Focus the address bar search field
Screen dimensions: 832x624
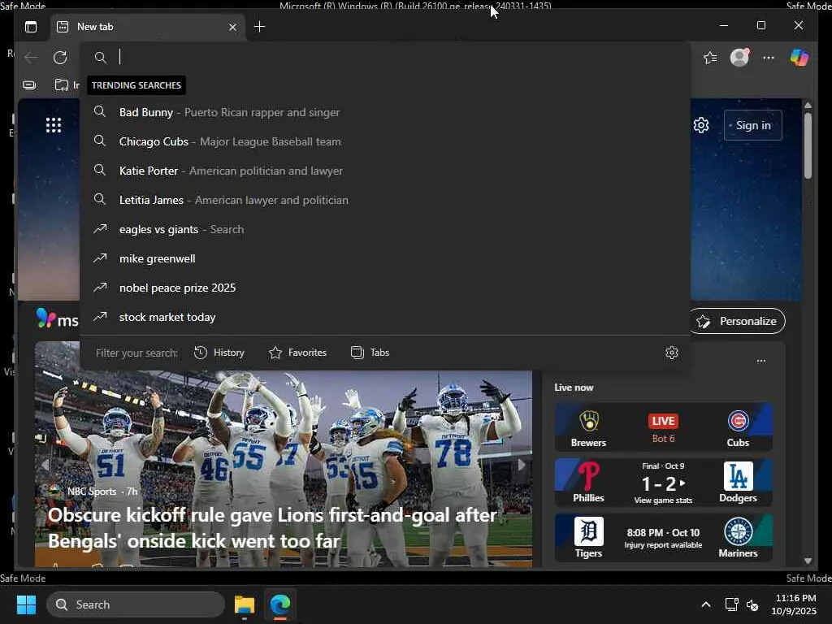click(385, 58)
